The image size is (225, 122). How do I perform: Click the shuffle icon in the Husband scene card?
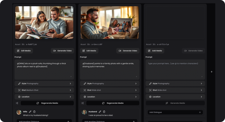point(82,103)
